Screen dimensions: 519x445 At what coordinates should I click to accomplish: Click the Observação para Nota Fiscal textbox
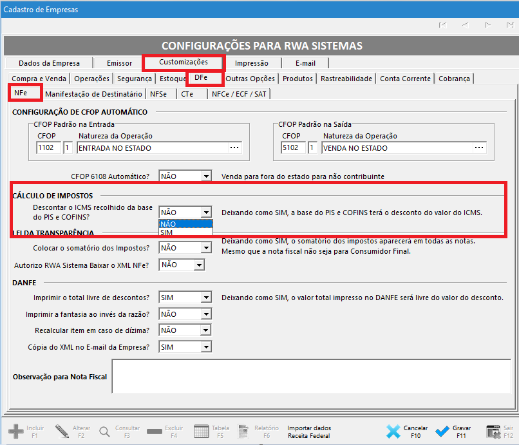tap(312, 376)
